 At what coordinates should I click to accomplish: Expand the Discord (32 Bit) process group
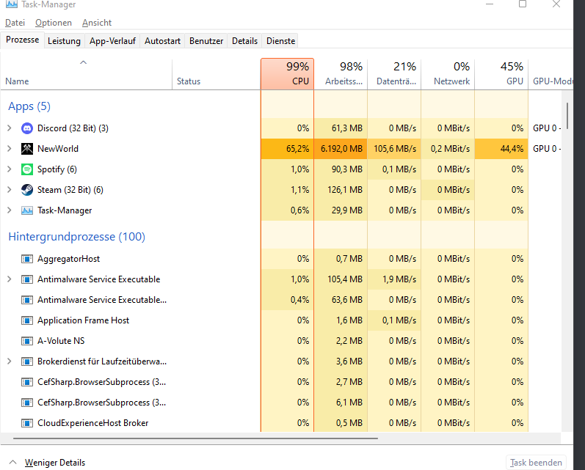(10, 128)
